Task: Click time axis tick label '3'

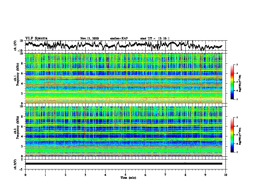Action: [x=85, y=175]
